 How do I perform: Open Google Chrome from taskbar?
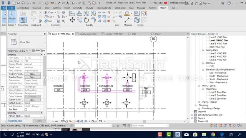click(x=213, y=134)
